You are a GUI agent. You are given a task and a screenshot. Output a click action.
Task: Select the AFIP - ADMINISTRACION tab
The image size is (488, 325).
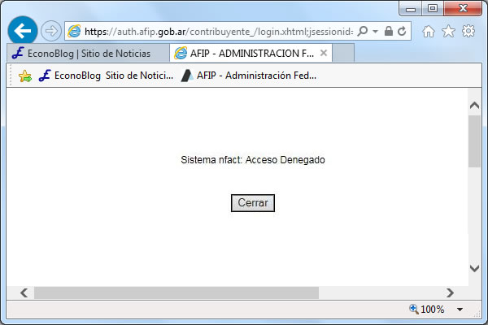(x=244, y=54)
